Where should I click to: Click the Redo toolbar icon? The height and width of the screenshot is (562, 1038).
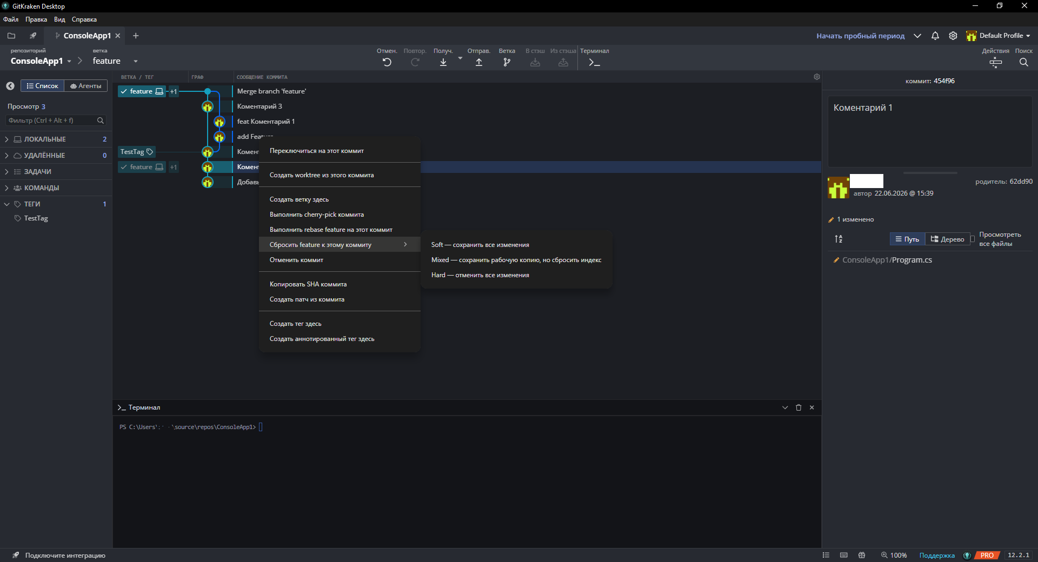coord(415,62)
